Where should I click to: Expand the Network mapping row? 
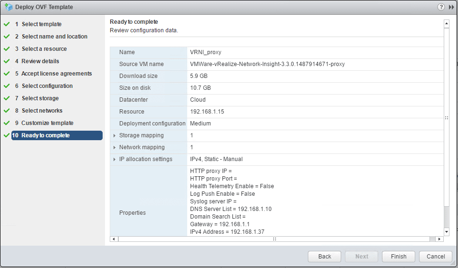114,147
